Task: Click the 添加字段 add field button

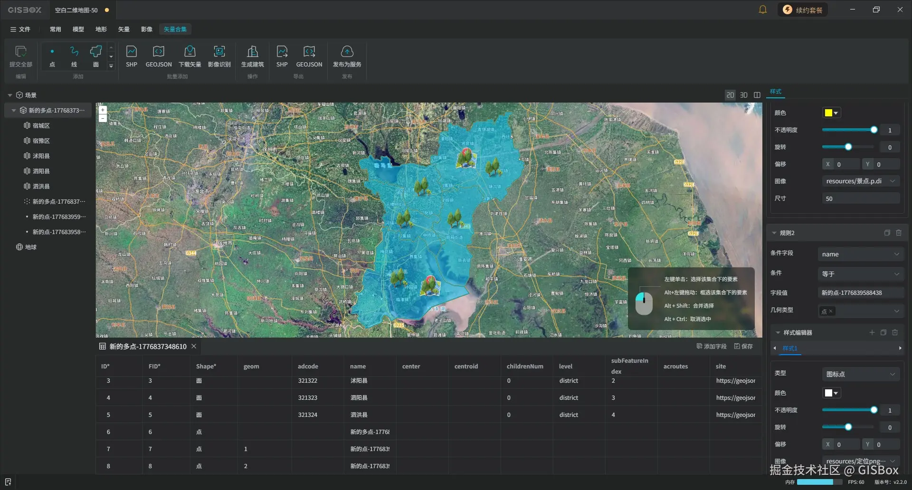Action: coord(712,346)
